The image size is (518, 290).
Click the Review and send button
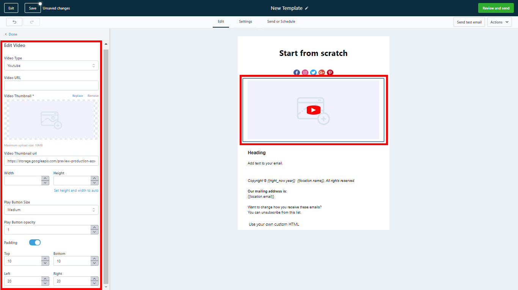(496, 8)
